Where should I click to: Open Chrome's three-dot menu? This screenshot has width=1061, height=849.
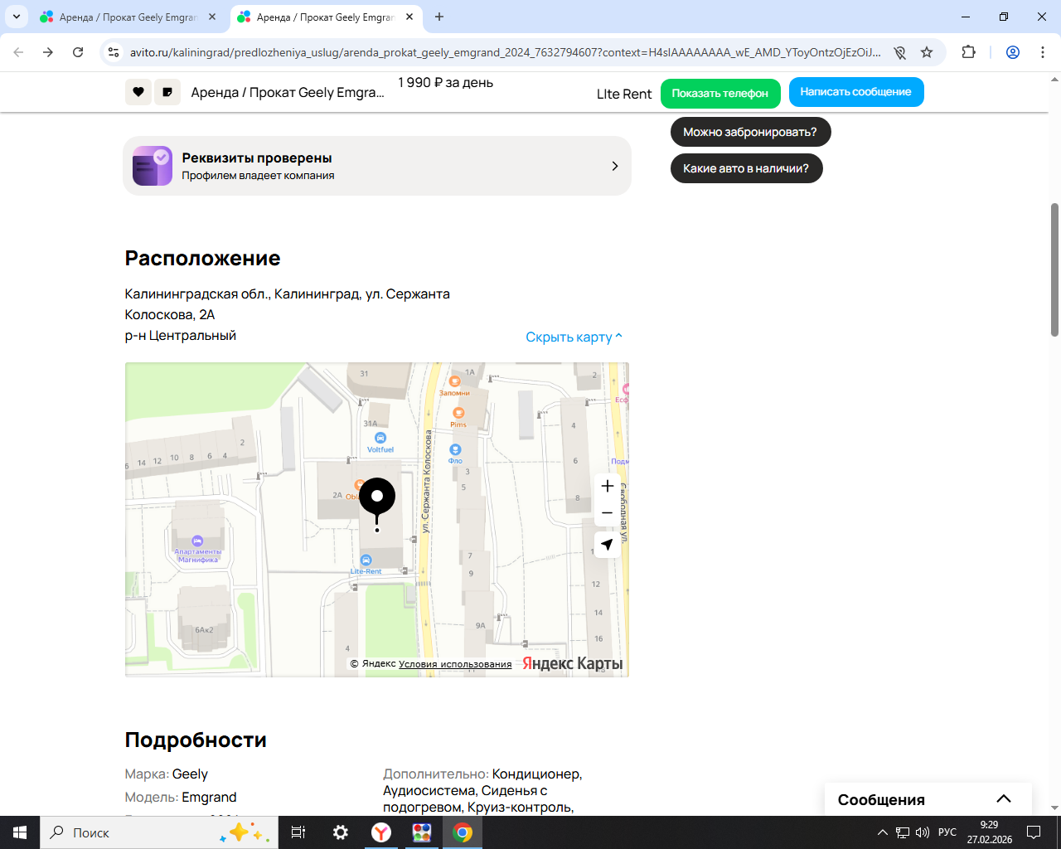click(x=1043, y=52)
